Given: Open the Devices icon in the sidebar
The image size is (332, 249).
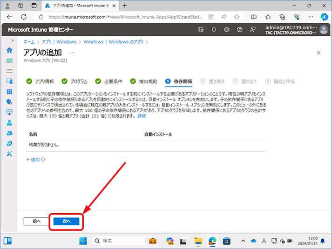Looking at the screenshot, I should pos(9,81).
